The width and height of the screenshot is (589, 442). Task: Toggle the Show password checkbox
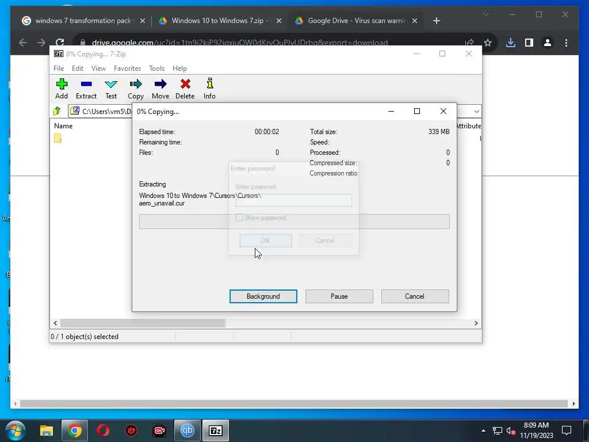[x=239, y=218]
